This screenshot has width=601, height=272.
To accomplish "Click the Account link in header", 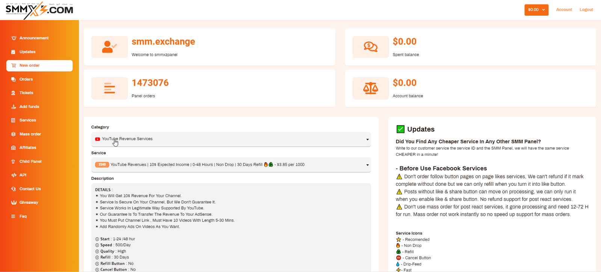I will tap(564, 10).
